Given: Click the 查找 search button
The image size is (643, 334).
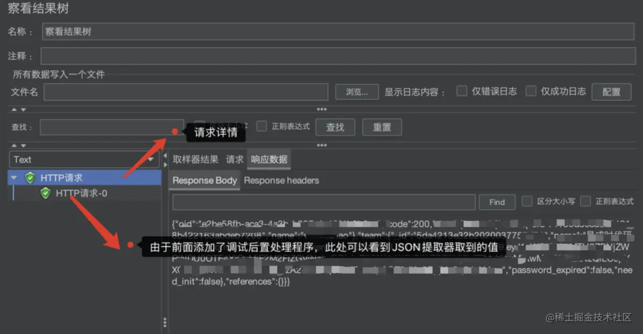Looking at the screenshot, I should point(335,127).
